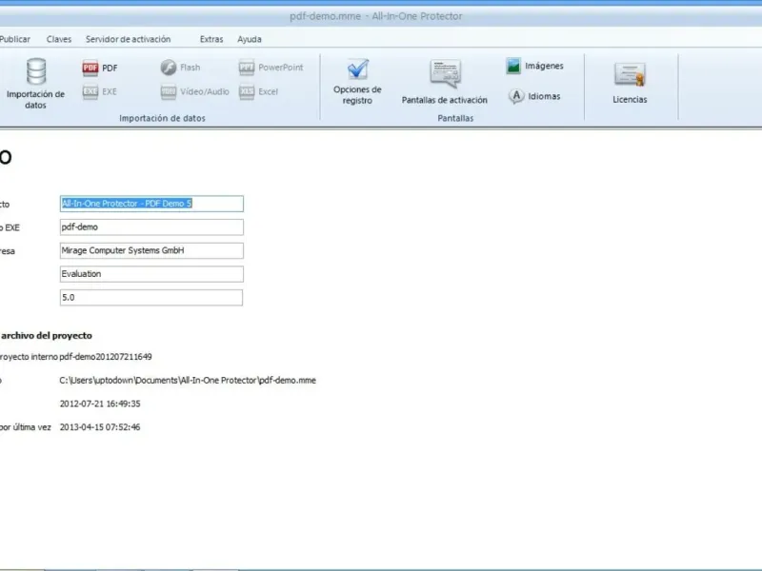This screenshot has width=762, height=571.
Task: Click the Evaluation text field
Action: [151, 274]
